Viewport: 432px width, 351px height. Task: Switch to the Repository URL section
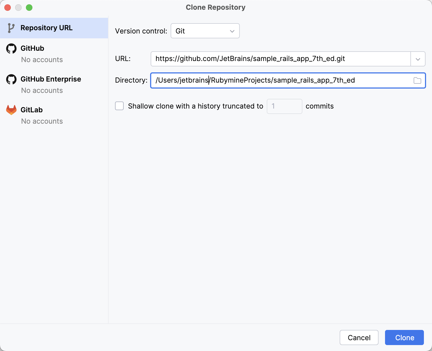click(x=47, y=27)
